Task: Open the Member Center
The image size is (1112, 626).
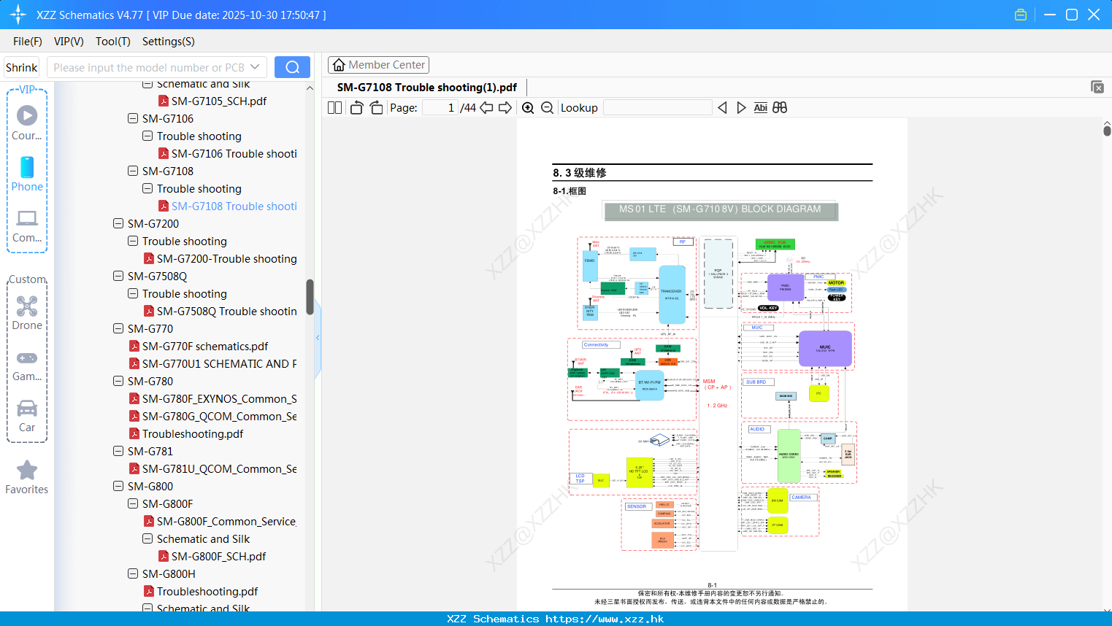Action: tap(378, 65)
